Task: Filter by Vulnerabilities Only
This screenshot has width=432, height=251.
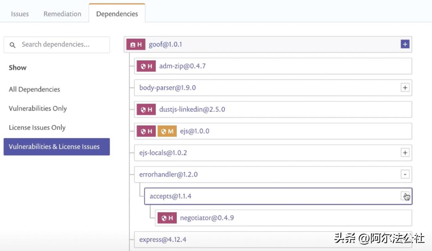Action: point(38,108)
